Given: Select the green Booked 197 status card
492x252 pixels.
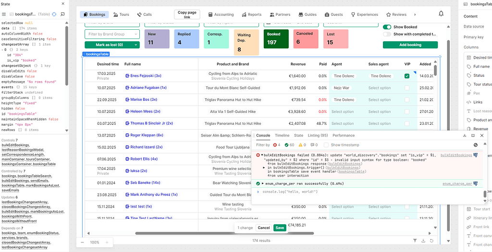Looking at the screenshot, I should click(276, 39).
